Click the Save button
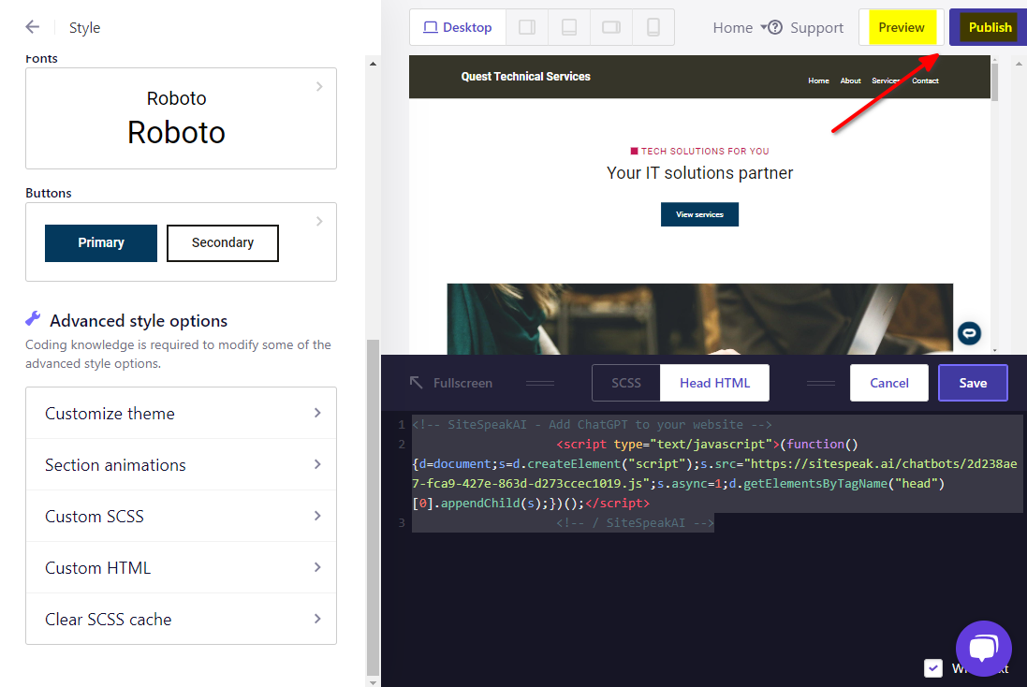Image resolution: width=1027 pixels, height=687 pixels. [973, 383]
